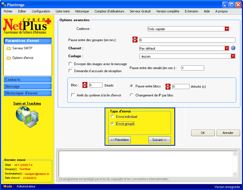Open the Liste noire menu

point(62,11)
